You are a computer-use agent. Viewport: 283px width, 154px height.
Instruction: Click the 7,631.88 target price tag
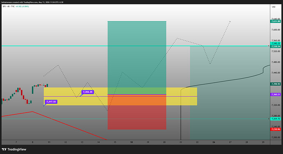click(276, 21)
